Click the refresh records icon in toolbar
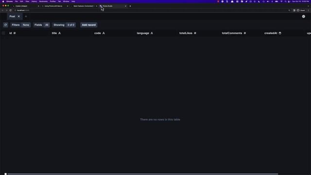 [5, 25]
